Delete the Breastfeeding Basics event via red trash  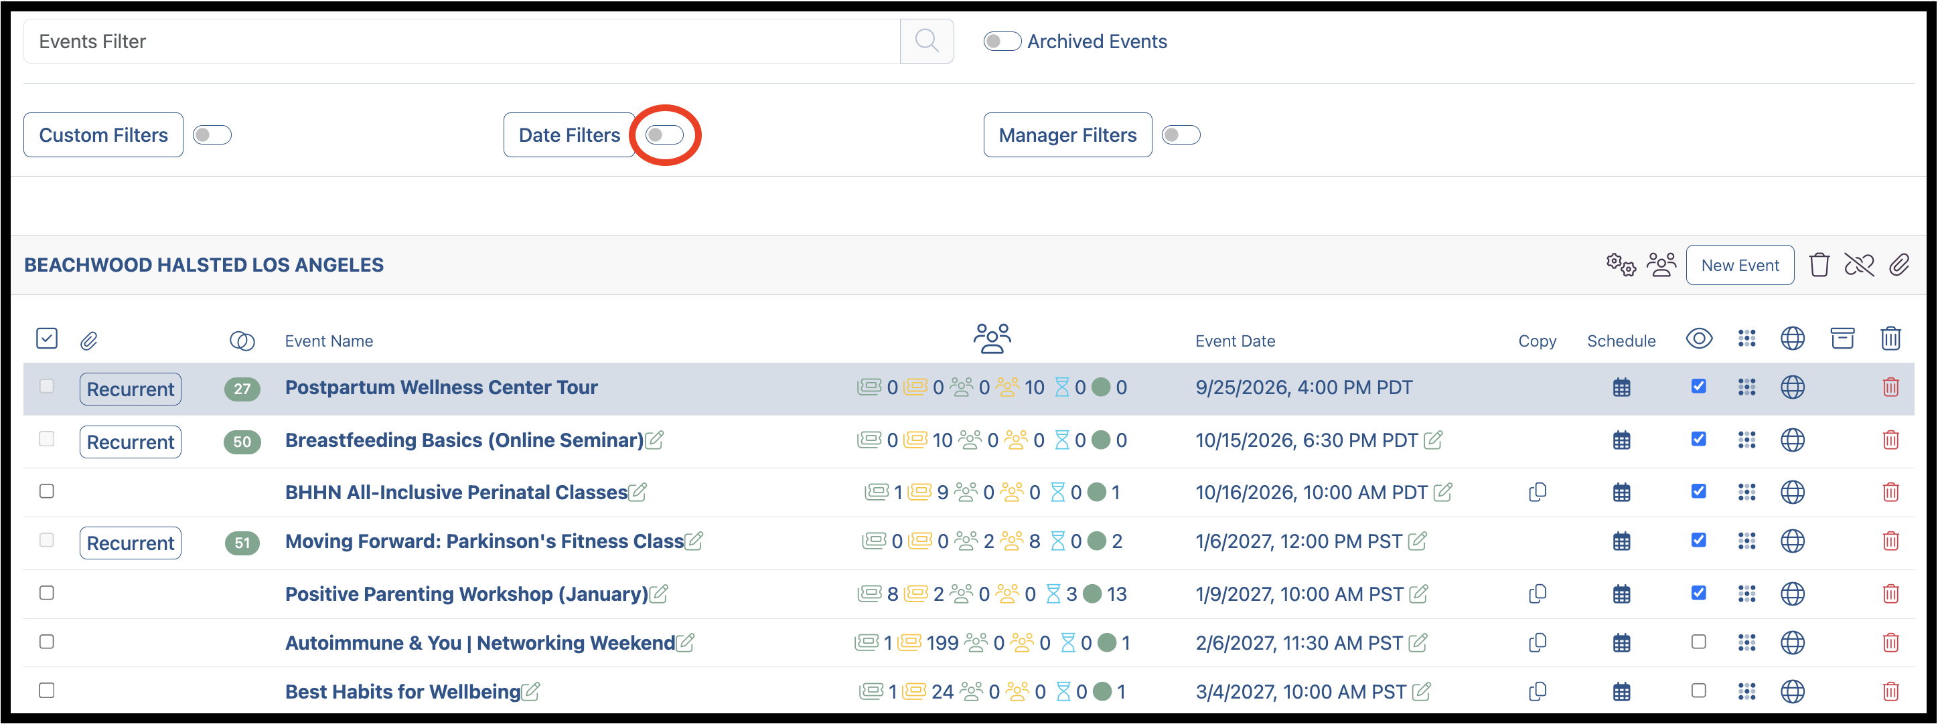(1890, 440)
